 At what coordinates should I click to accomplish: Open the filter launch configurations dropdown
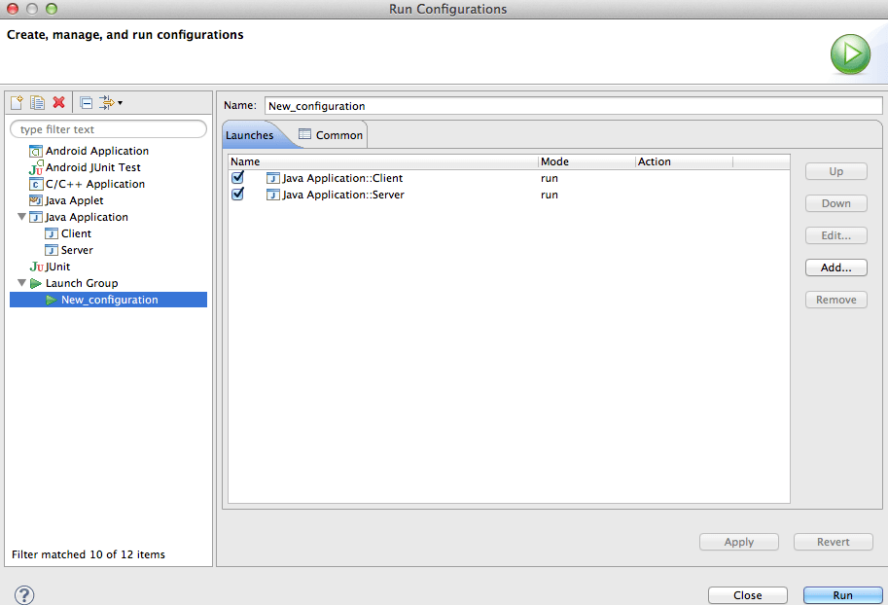109,102
